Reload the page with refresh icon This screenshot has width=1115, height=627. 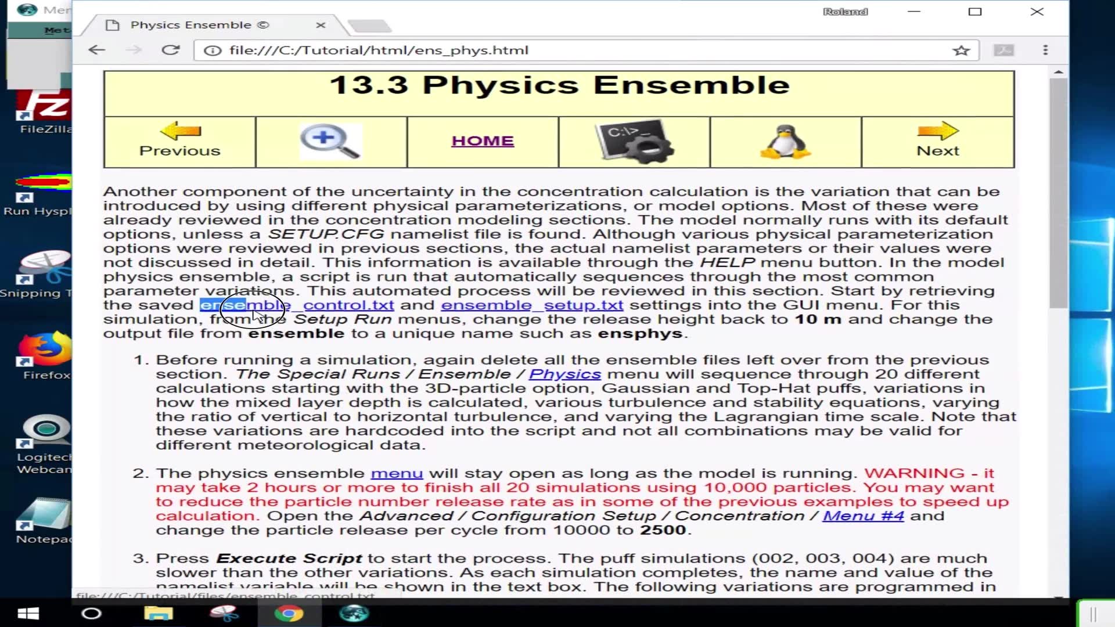(170, 51)
